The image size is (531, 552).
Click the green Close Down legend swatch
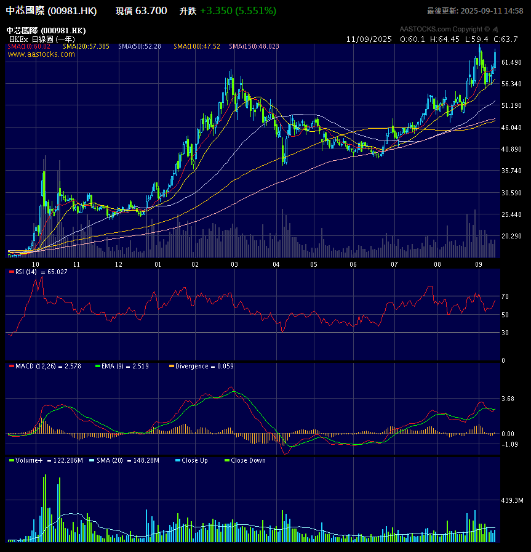click(x=227, y=460)
